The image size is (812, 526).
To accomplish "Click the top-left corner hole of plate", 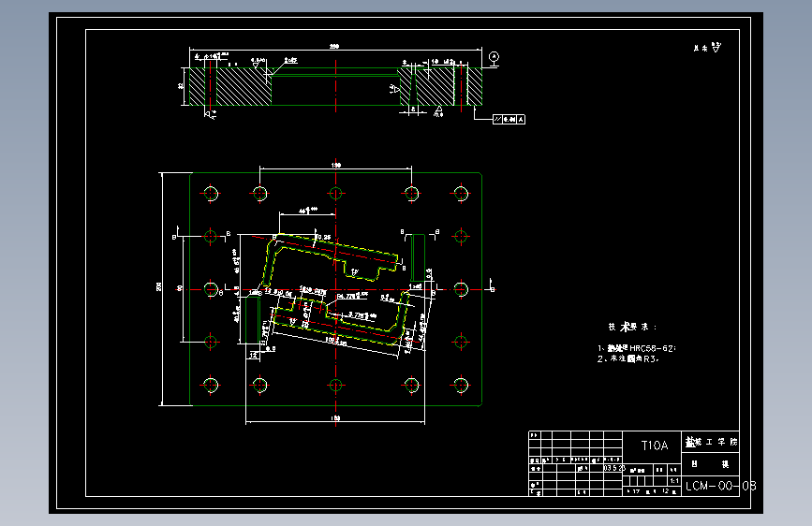I will coord(211,194).
